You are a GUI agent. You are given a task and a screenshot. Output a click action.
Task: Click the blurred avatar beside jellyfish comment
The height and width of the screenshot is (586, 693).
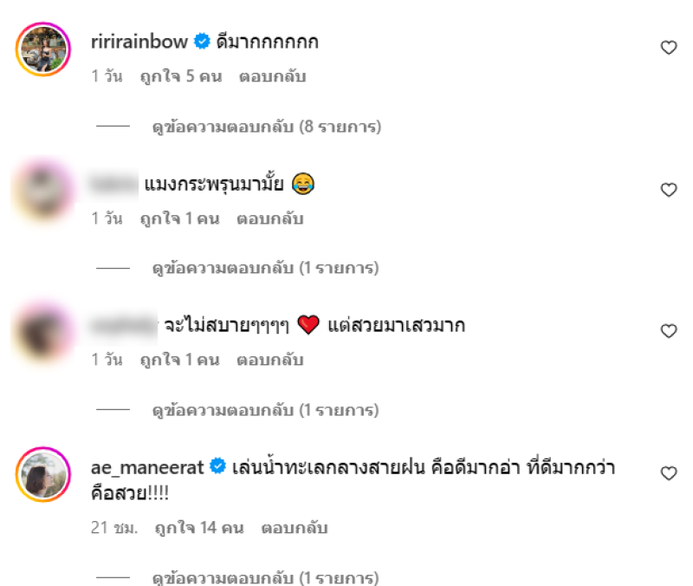pos(43,191)
